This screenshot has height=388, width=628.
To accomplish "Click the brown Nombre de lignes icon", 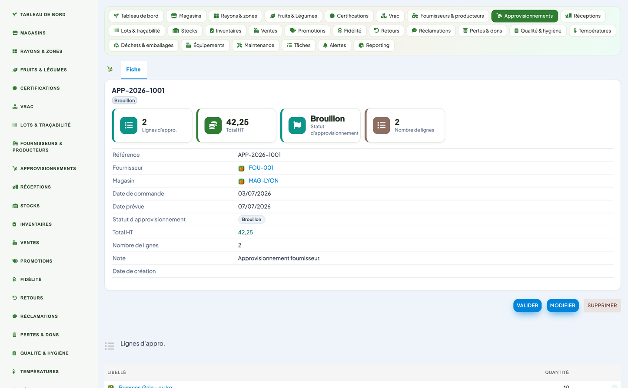I will [382, 125].
